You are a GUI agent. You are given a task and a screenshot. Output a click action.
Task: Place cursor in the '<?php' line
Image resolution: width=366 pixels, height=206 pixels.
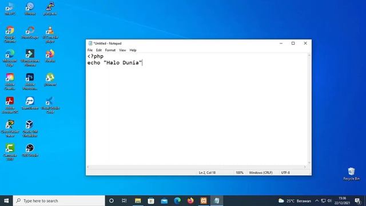click(96, 56)
